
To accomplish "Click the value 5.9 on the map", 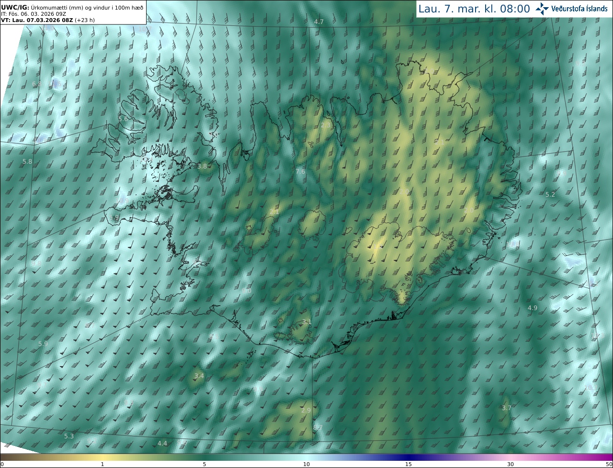I will pos(43,344).
